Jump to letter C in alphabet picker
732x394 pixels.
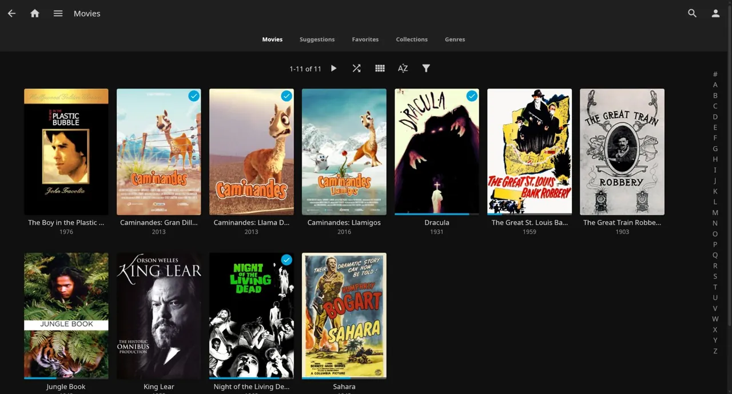715,106
